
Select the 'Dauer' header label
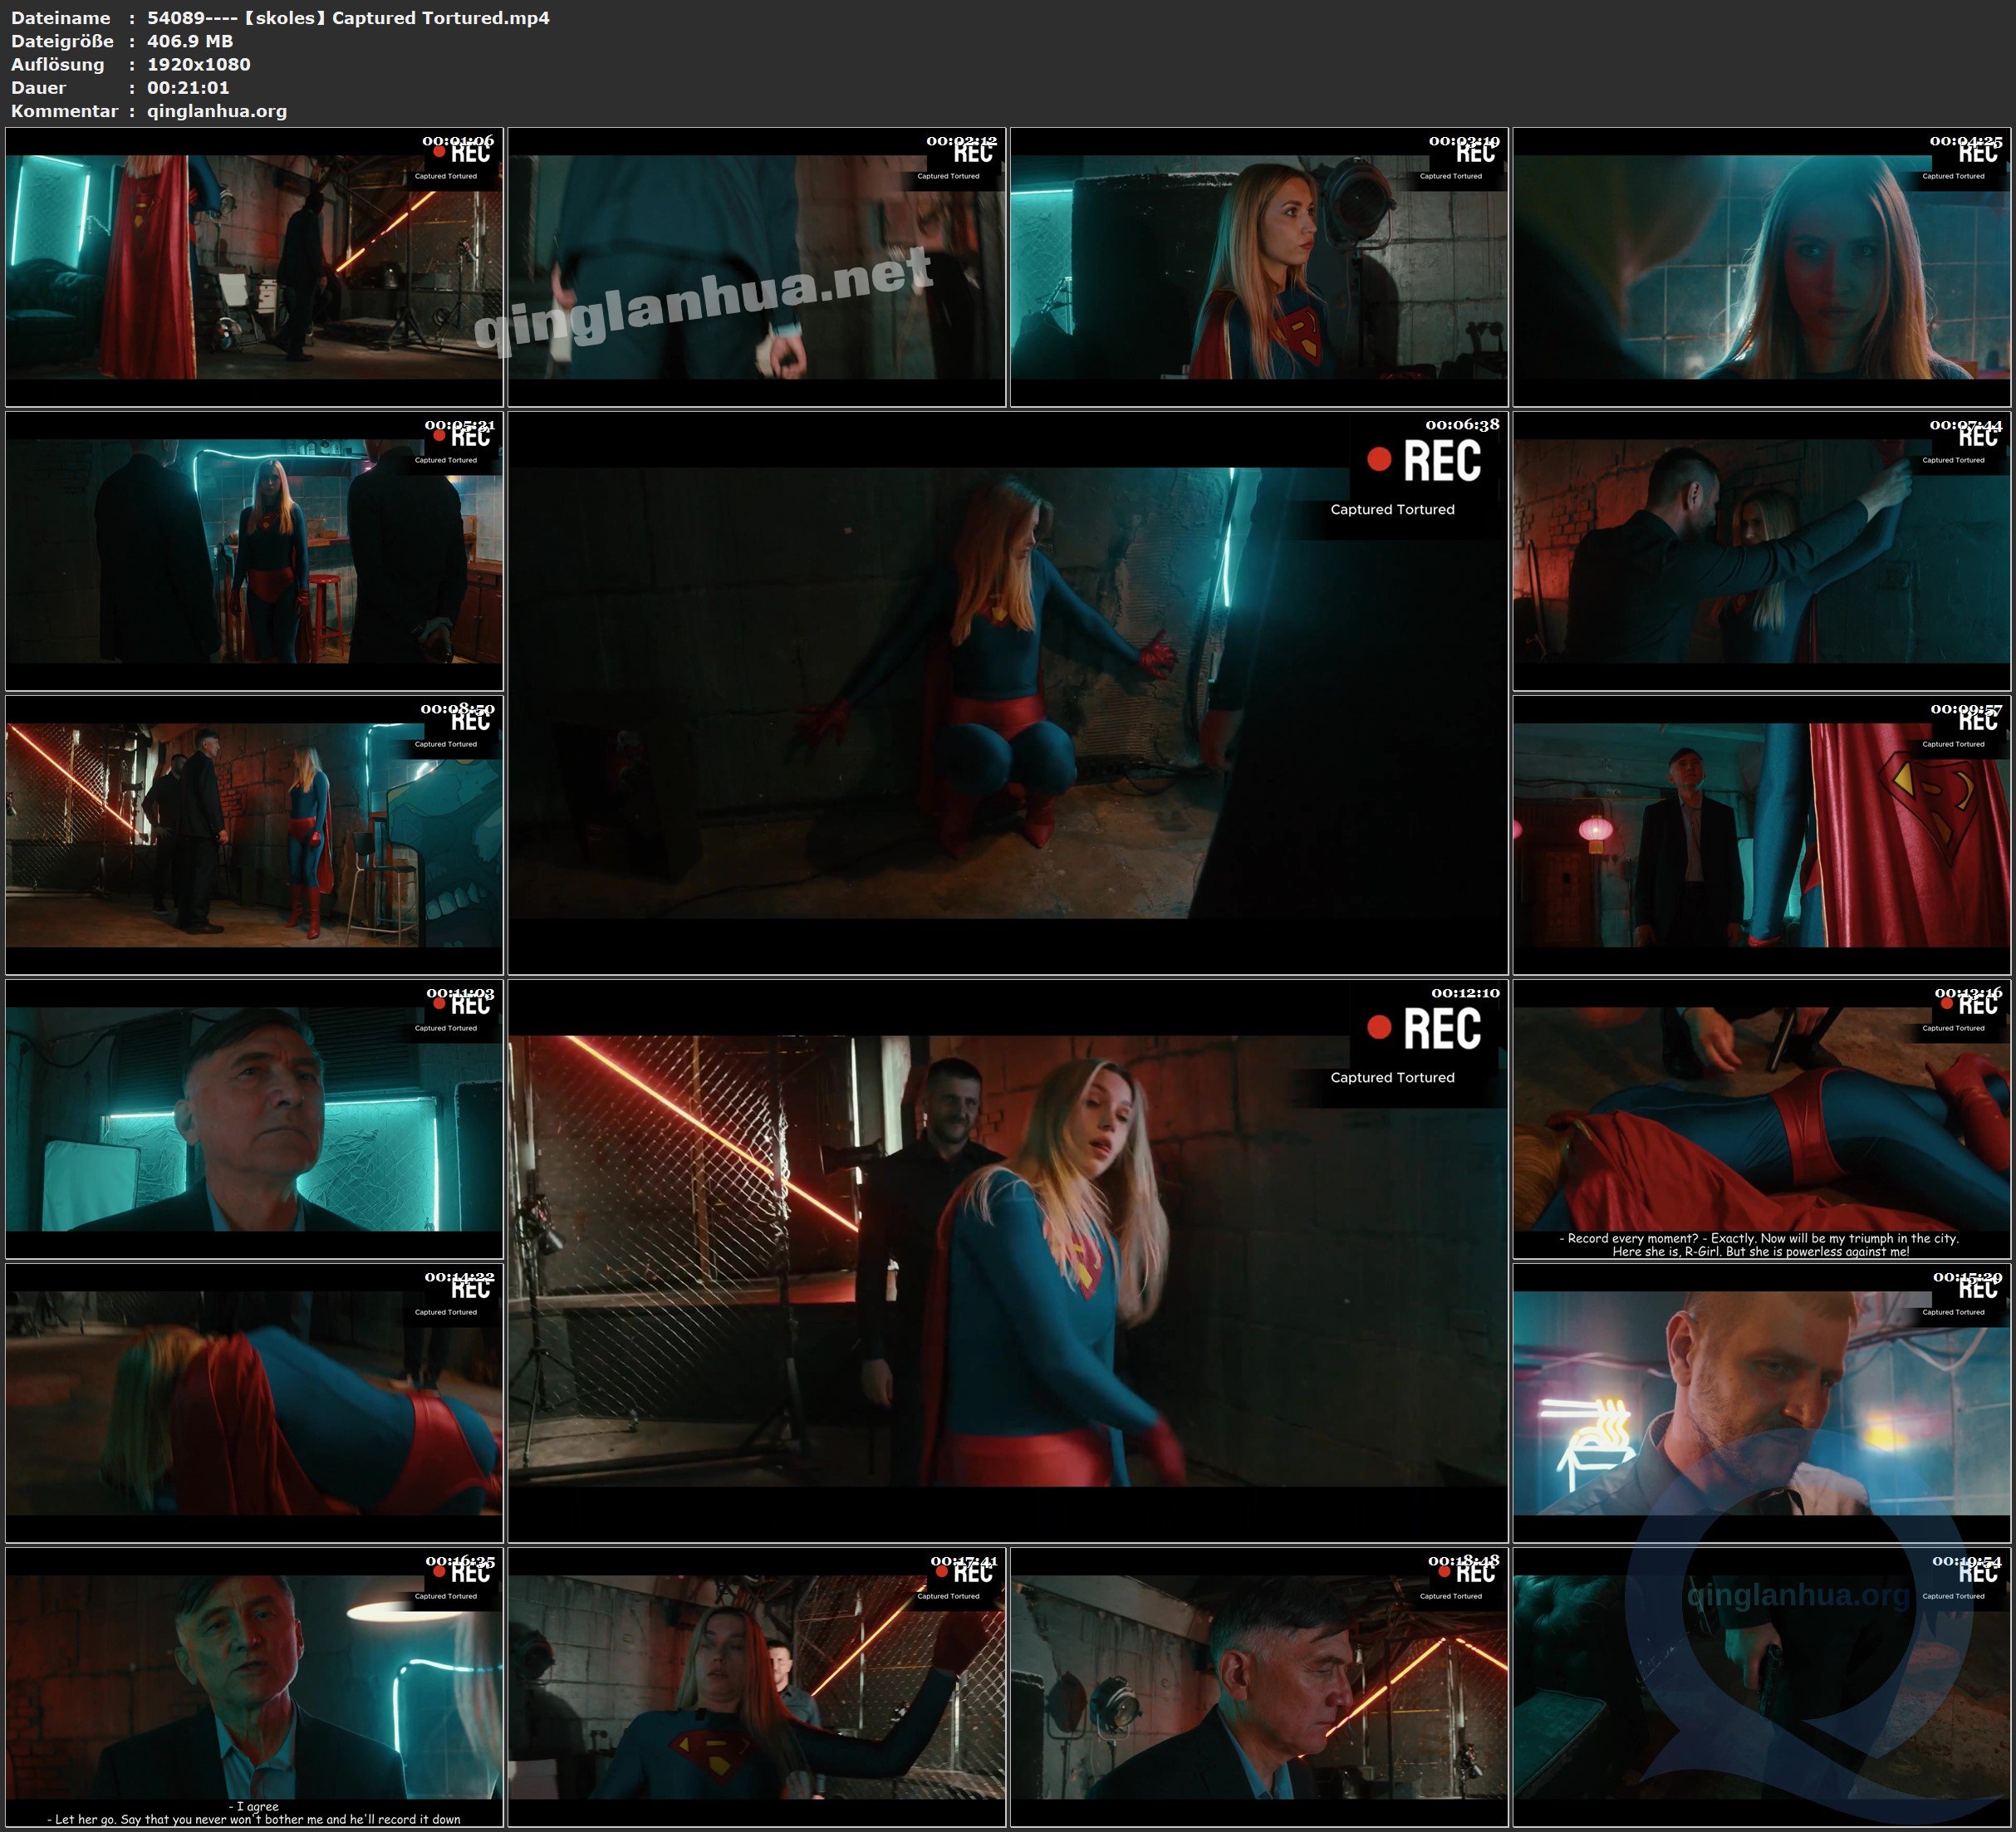pos(39,88)
